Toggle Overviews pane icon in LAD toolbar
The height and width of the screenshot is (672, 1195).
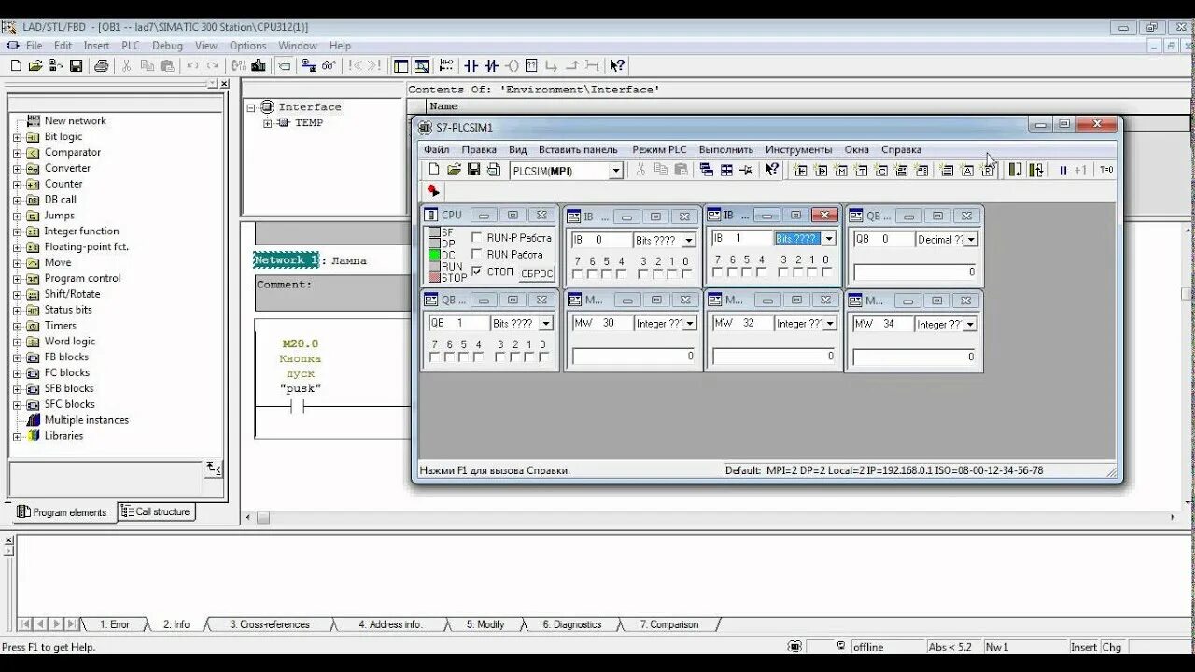[x=401, y=65]
